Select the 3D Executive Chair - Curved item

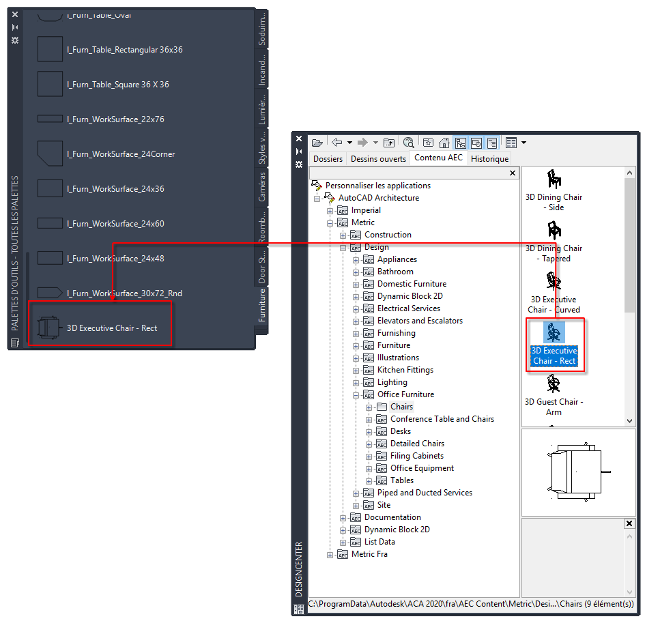click(554, 293)
